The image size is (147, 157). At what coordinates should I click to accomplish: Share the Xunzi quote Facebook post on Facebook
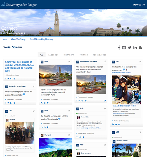click(x=77, y=101)
